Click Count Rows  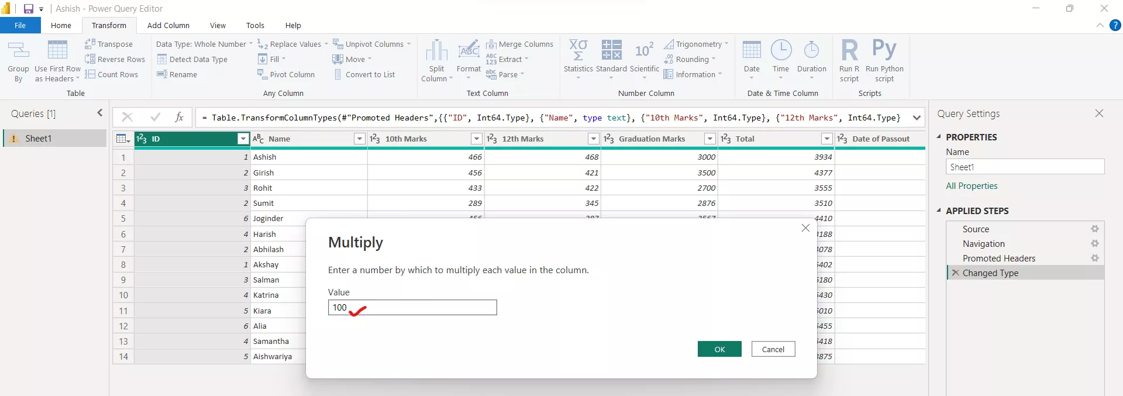tap(111, 74)
